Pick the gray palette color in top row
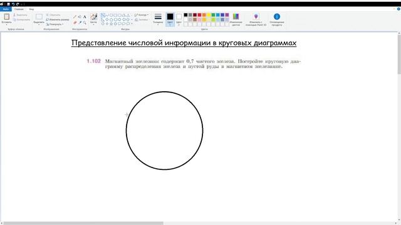Screen dimensions: 401x225 pos(190,15)
